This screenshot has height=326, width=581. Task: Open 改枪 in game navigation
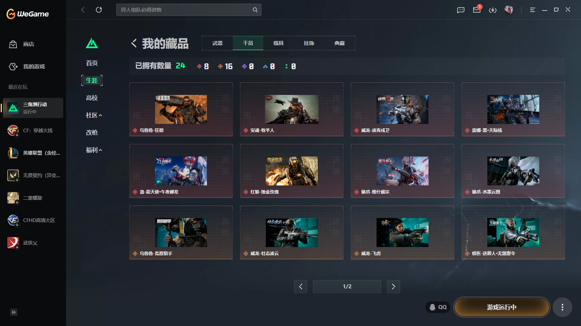coord(92,133)
